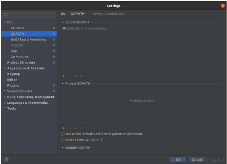Move Project GOPATH entry down
Viewport: 227px width, 164px height.
click(81, 128)
